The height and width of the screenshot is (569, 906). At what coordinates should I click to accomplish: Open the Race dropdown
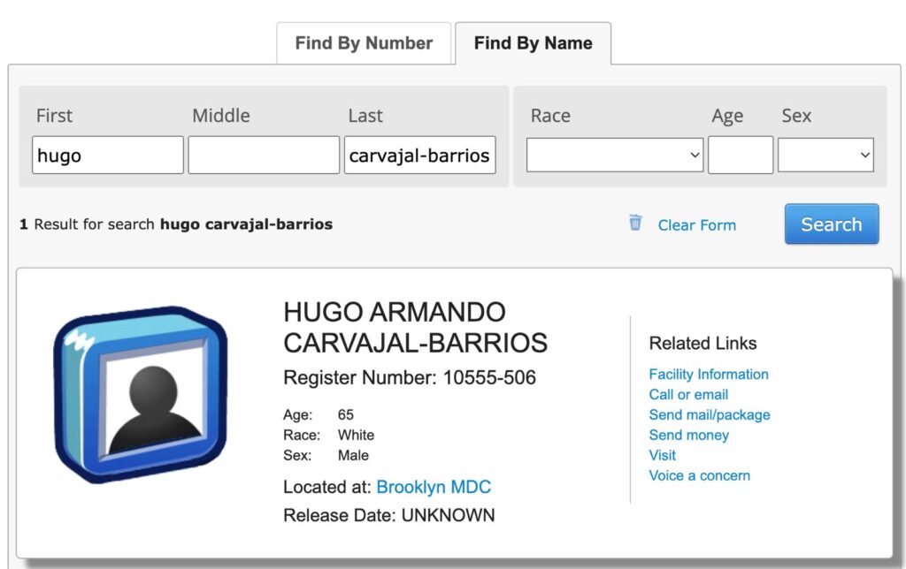615,156
